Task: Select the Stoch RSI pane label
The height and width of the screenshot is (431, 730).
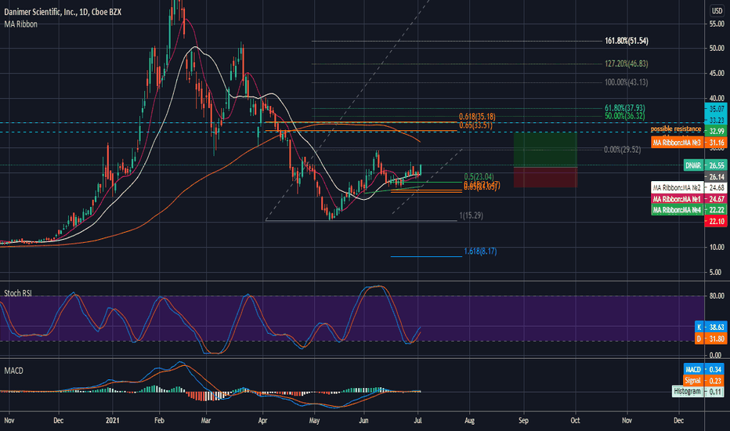Action: [18, 293]
